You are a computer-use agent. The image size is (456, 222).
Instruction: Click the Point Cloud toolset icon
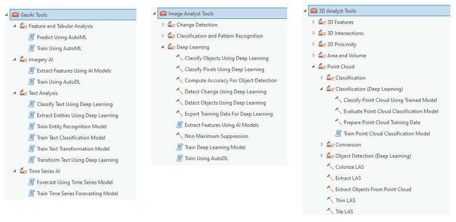(x=322, y=66)
